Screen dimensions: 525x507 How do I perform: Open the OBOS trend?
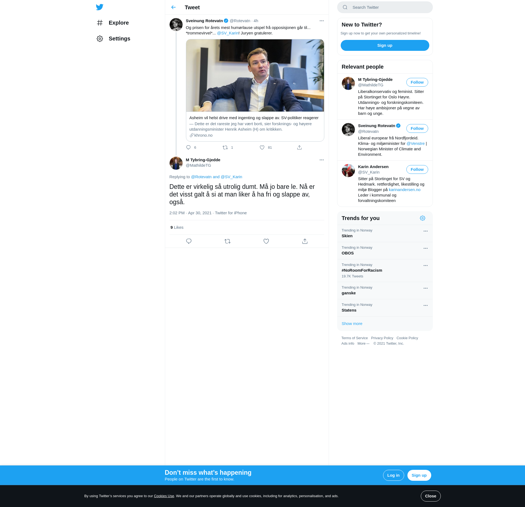[x=385, y=251]
